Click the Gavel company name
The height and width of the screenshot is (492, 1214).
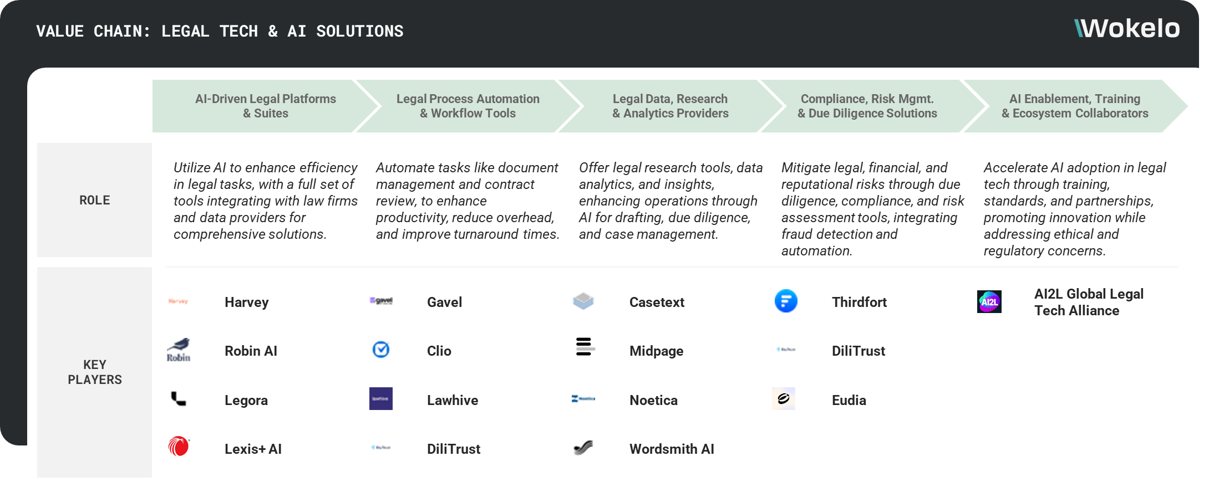click(444, 302)
